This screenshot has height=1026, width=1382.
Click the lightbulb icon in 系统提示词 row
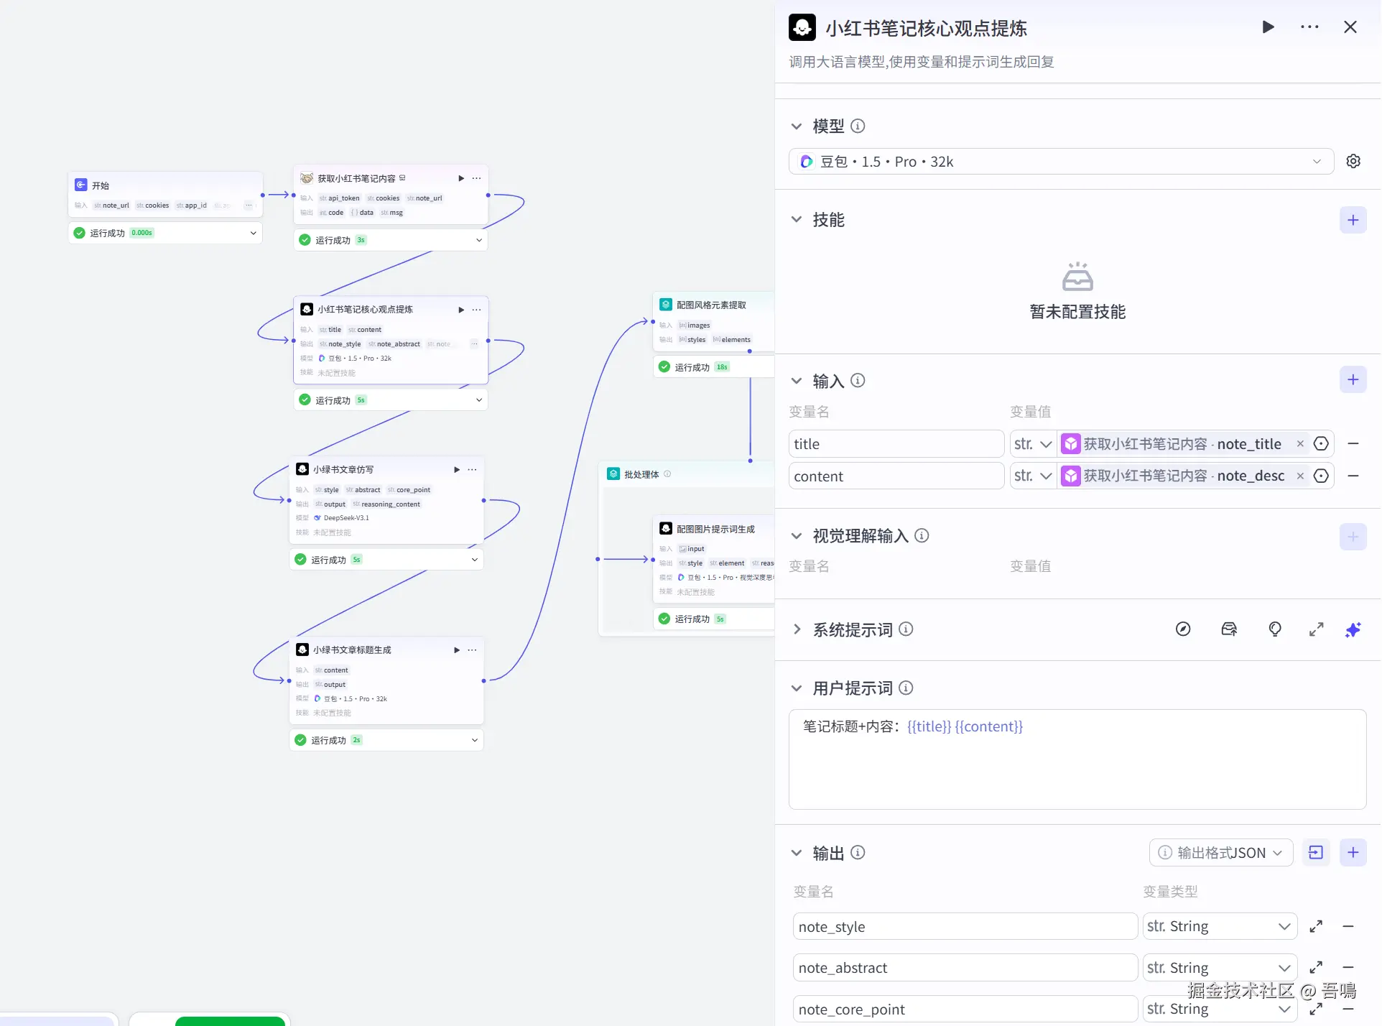point(1275,630)
